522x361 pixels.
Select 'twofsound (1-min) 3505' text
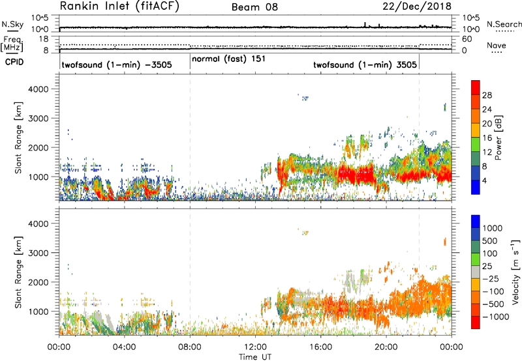[365, 65]
